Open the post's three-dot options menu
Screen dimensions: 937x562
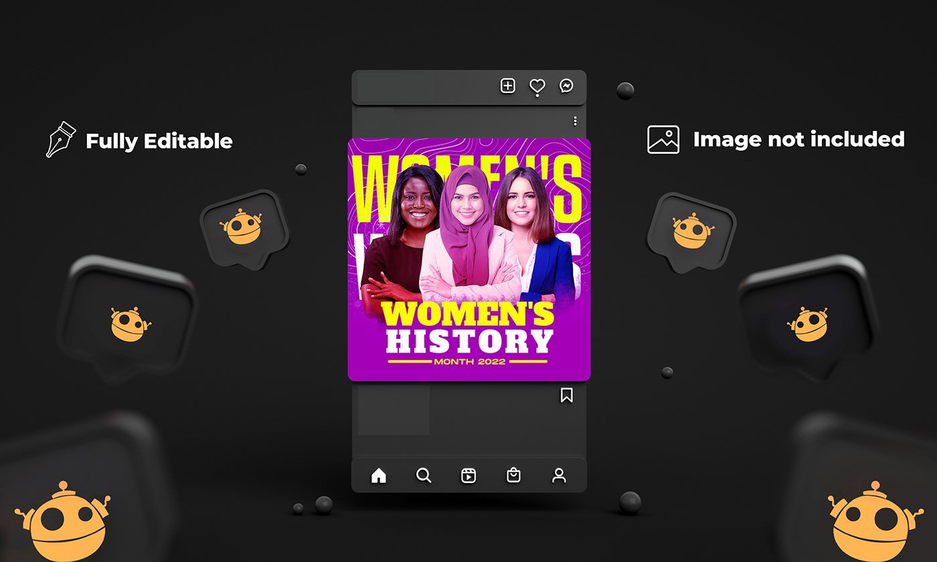point(575,121)
